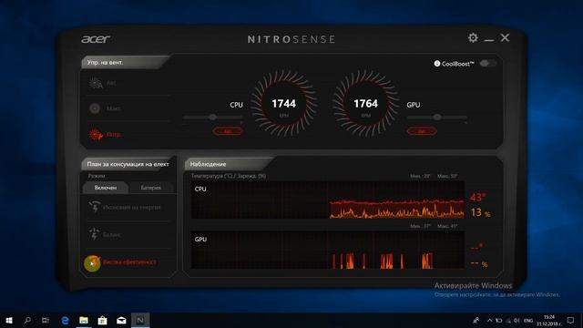Screen dimensions: 583x328
Task: Open the People icon in system tray
Action: (476, 320)
